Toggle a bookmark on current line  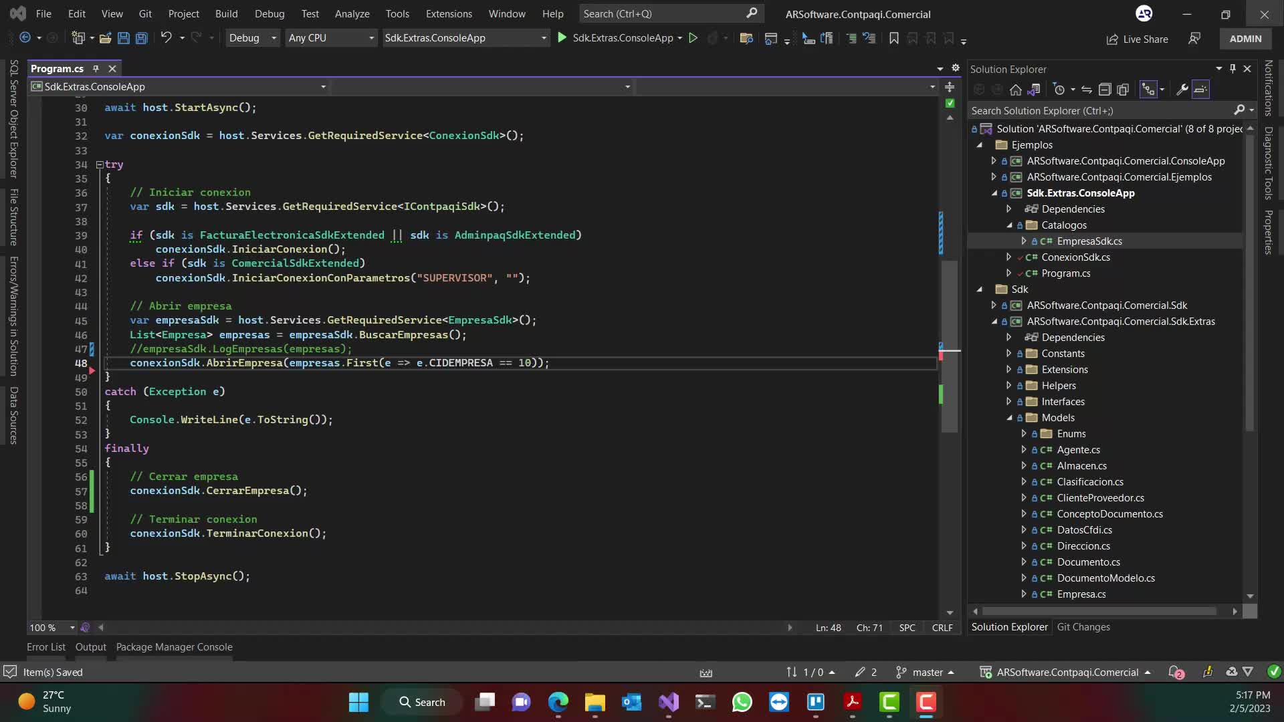(894, 38)
